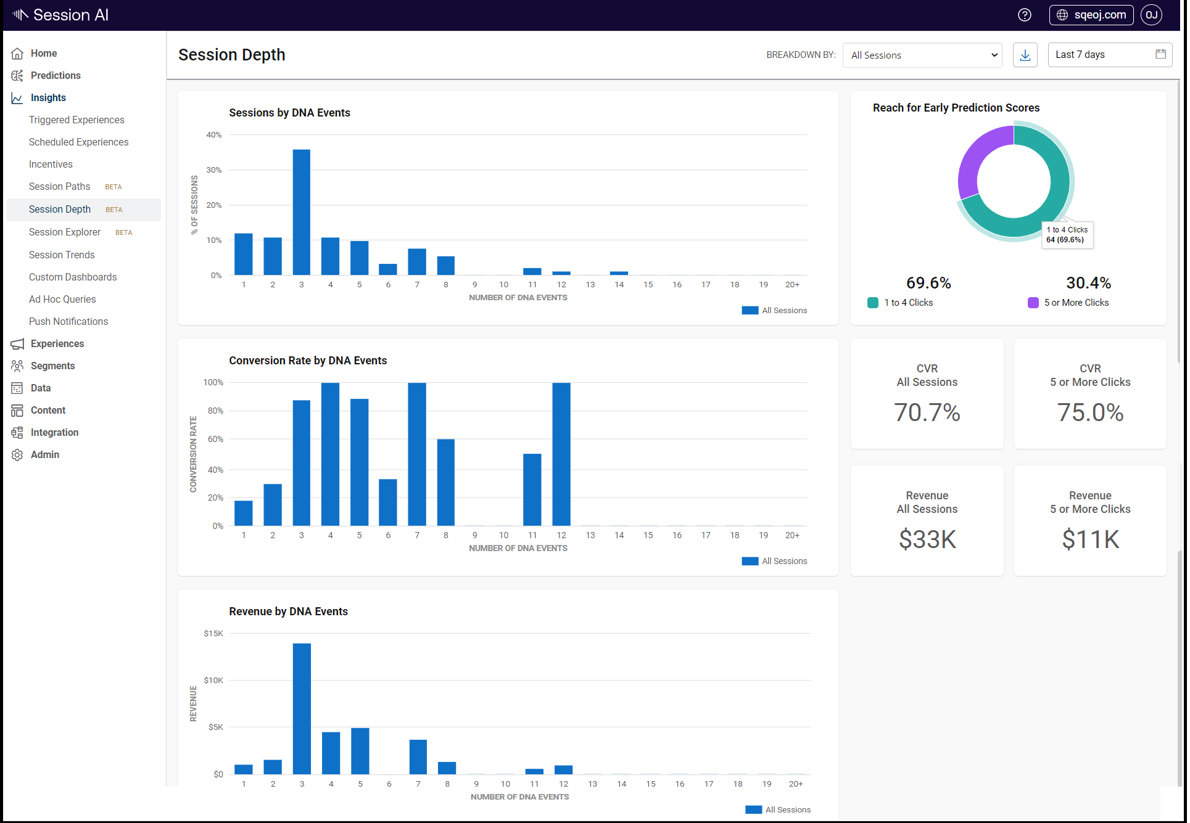Click the Session AI logo icon

[x=20, y=15]
